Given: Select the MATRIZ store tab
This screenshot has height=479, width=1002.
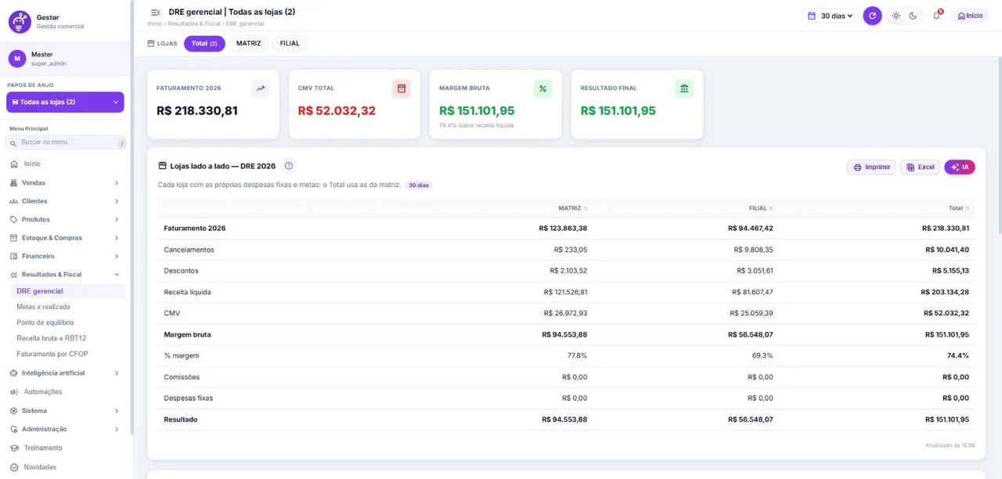Looking at the screenshot, I should (x=249, y=44).
